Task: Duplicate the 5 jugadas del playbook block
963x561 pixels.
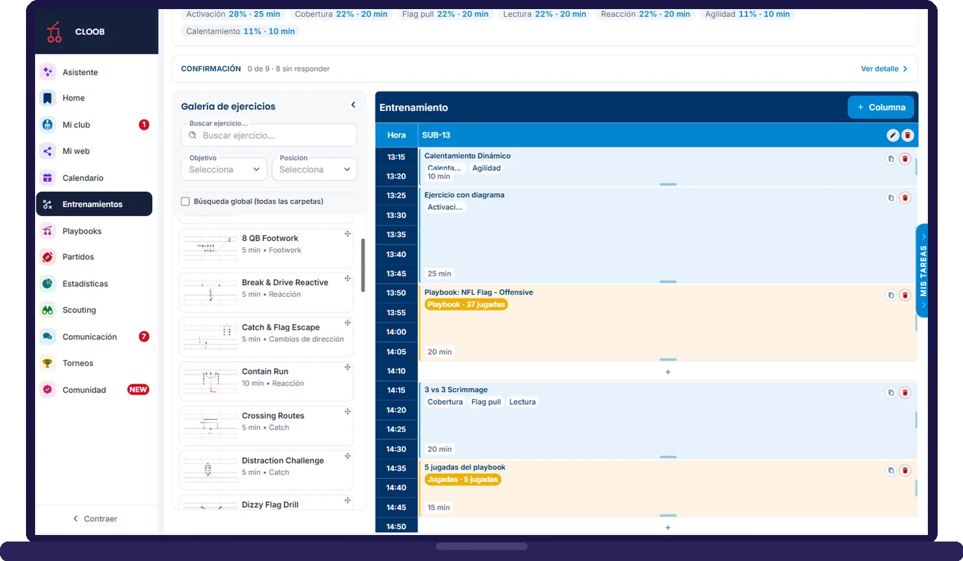Action: pos(891,470)
